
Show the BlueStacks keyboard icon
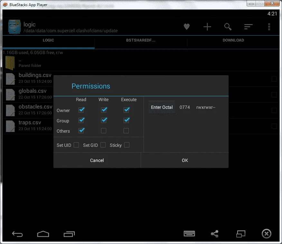pos(189,234)
